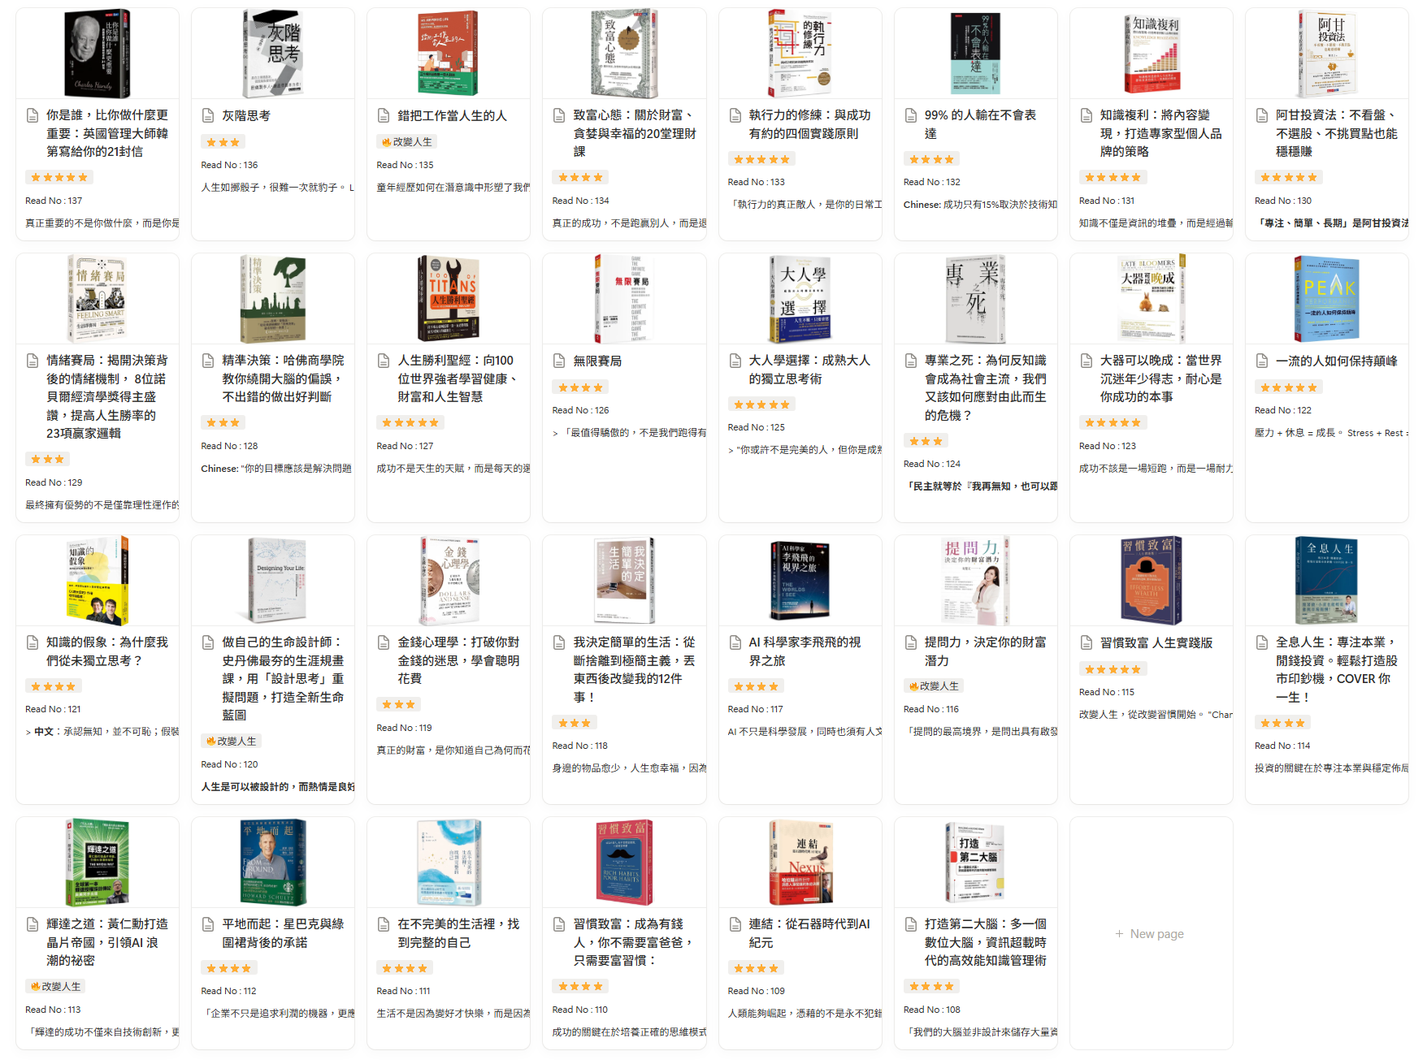Click the page icon next to 錯把工作當人生的人
The image size is (1427, 1064).
click(384, 116)
